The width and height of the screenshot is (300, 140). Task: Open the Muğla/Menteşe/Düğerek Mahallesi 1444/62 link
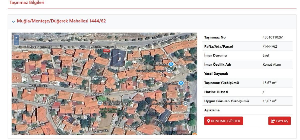pos(61,21)
